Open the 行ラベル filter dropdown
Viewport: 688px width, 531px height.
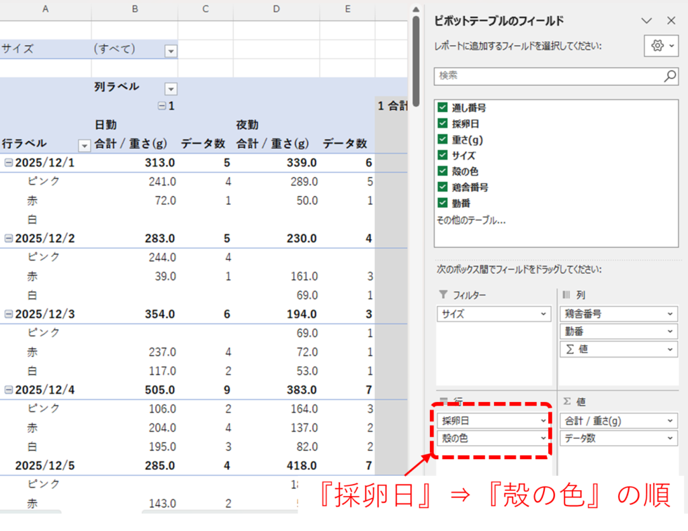[85, 146]
